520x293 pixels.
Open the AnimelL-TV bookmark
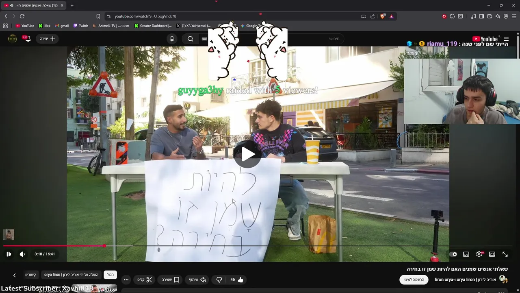pos(110,26)
